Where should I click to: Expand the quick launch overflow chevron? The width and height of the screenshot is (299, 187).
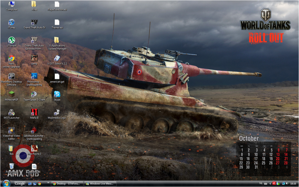tap(48, 183)
